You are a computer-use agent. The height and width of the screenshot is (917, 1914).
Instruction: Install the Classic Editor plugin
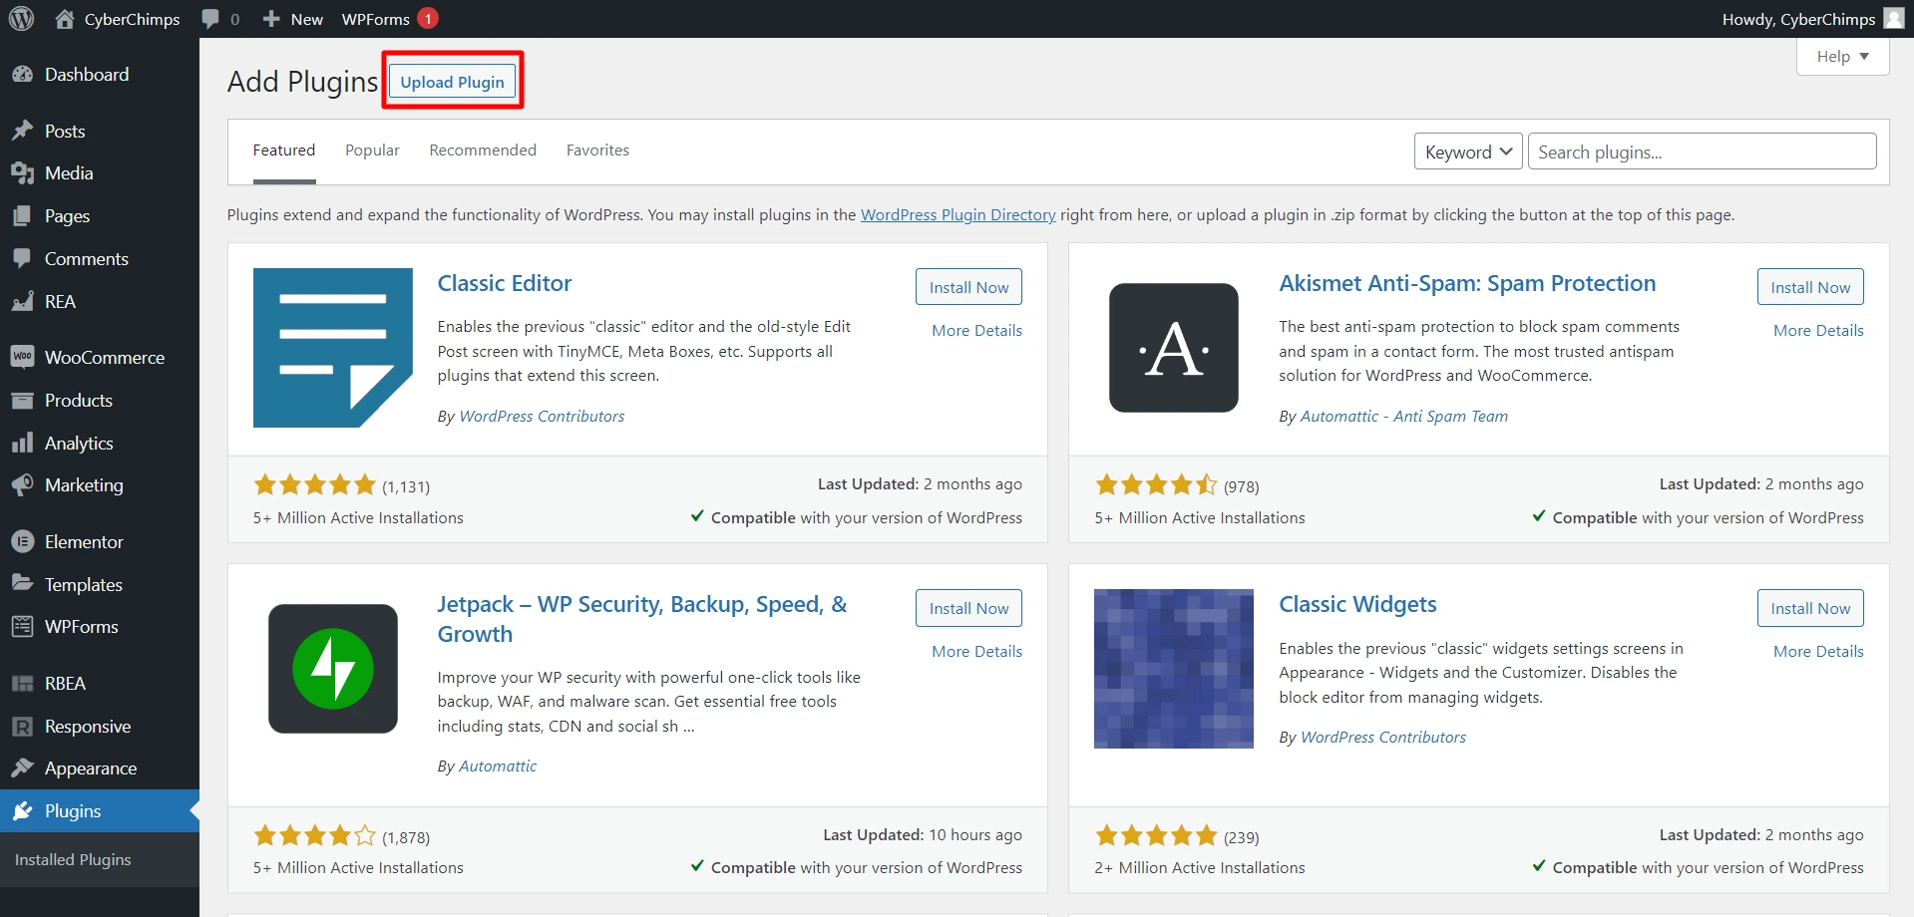click(968, 287)
